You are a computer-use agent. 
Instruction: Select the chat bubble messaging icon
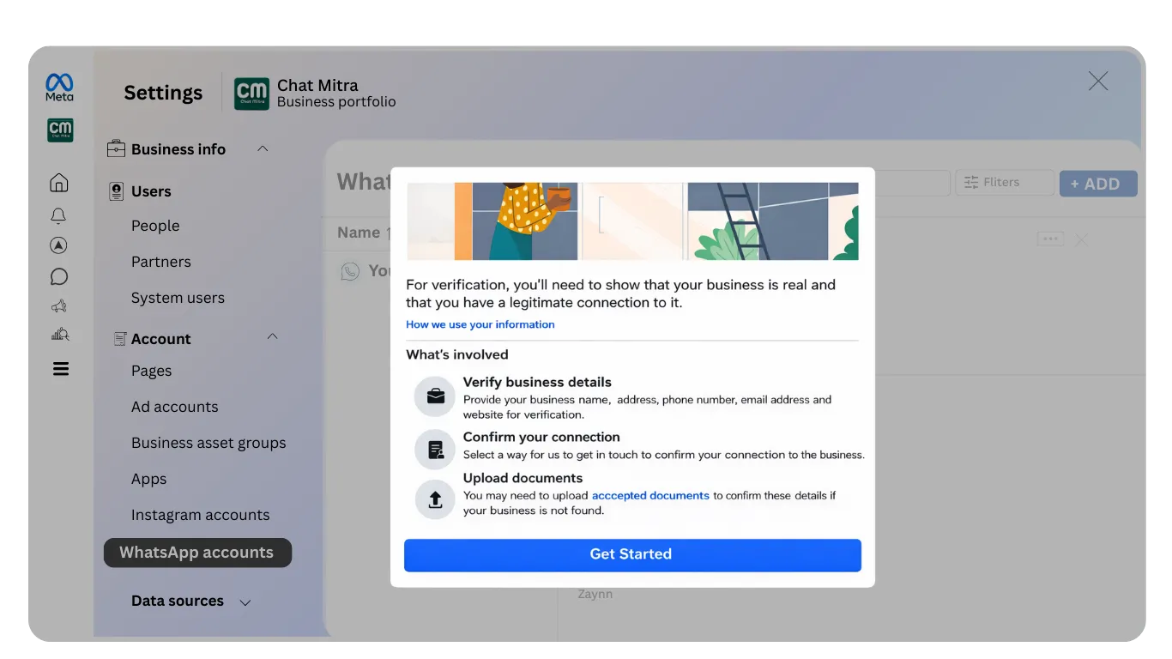(58, 276)
